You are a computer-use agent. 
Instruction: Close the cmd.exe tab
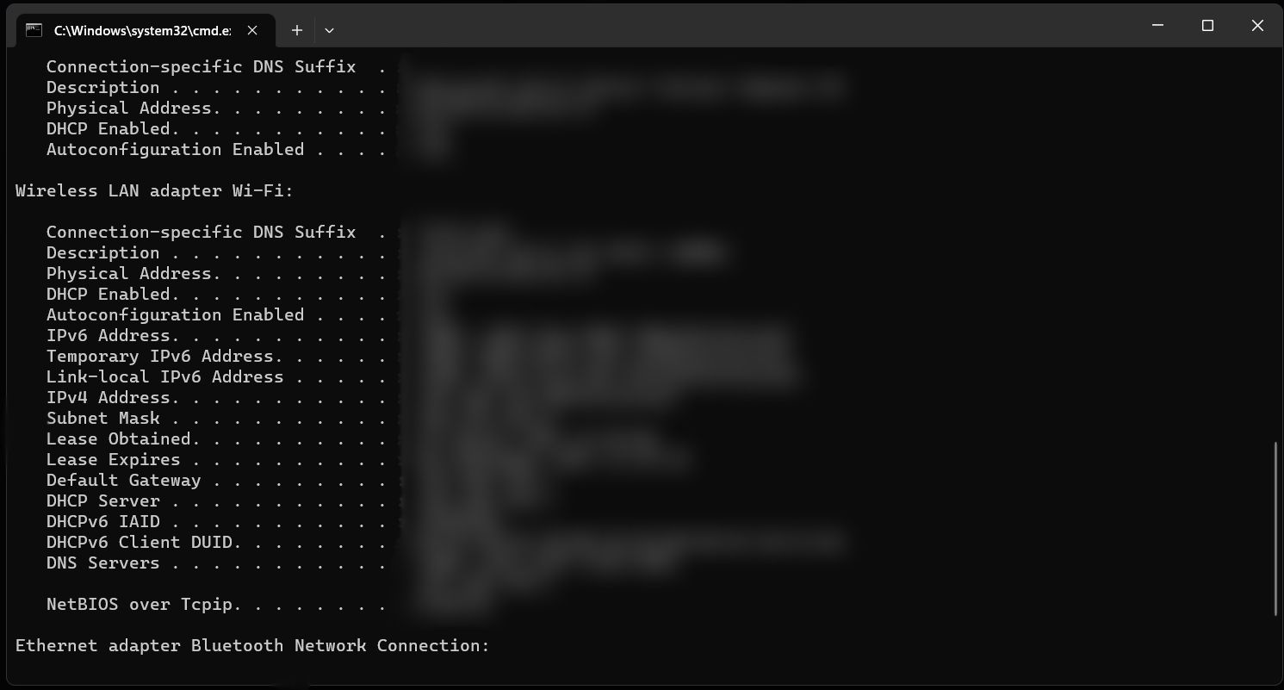point(251,29)
